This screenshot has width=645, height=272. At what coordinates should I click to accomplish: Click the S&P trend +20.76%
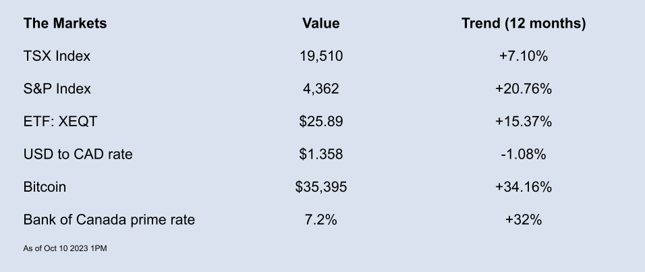[x=524, y=89]
